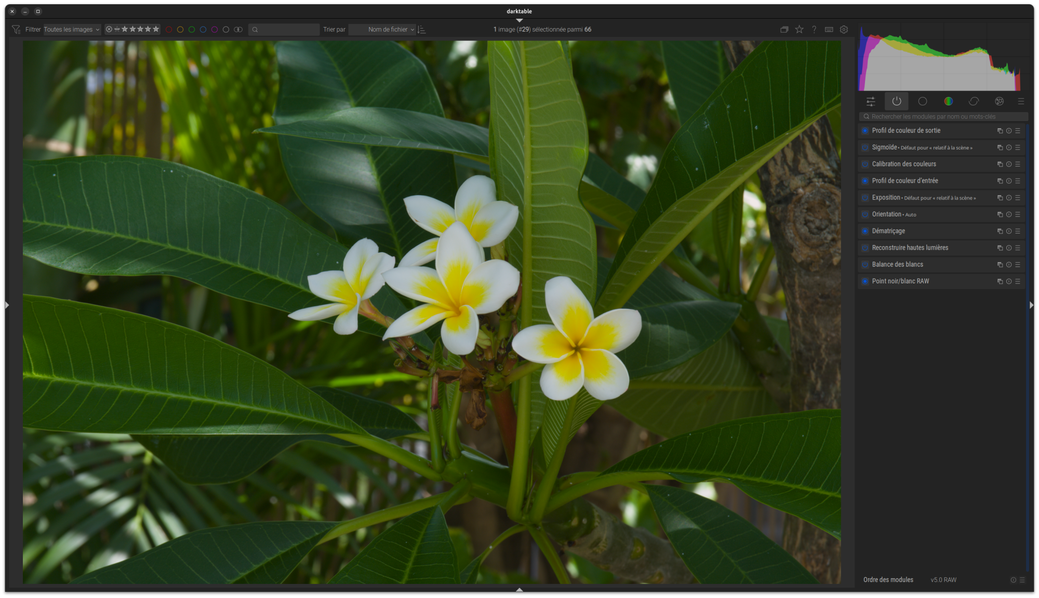Disable the Sigmoïde module
This screenshot has height=598, width=1039.
(x=865, y=147)
